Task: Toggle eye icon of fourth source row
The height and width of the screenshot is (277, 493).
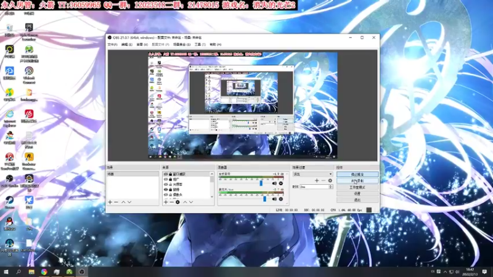Action: pyautogui.click(x=166, y=190)
